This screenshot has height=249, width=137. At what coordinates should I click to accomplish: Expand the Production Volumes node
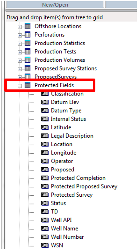(x=20, y=60)
